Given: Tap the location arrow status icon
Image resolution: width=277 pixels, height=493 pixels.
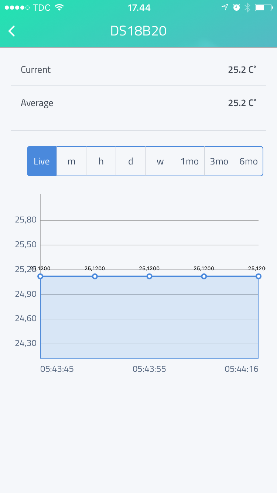Looking at the screenshot, I should pos(225,7).
